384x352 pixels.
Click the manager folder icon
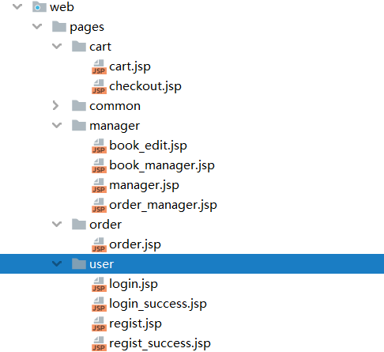pos(79,125)
